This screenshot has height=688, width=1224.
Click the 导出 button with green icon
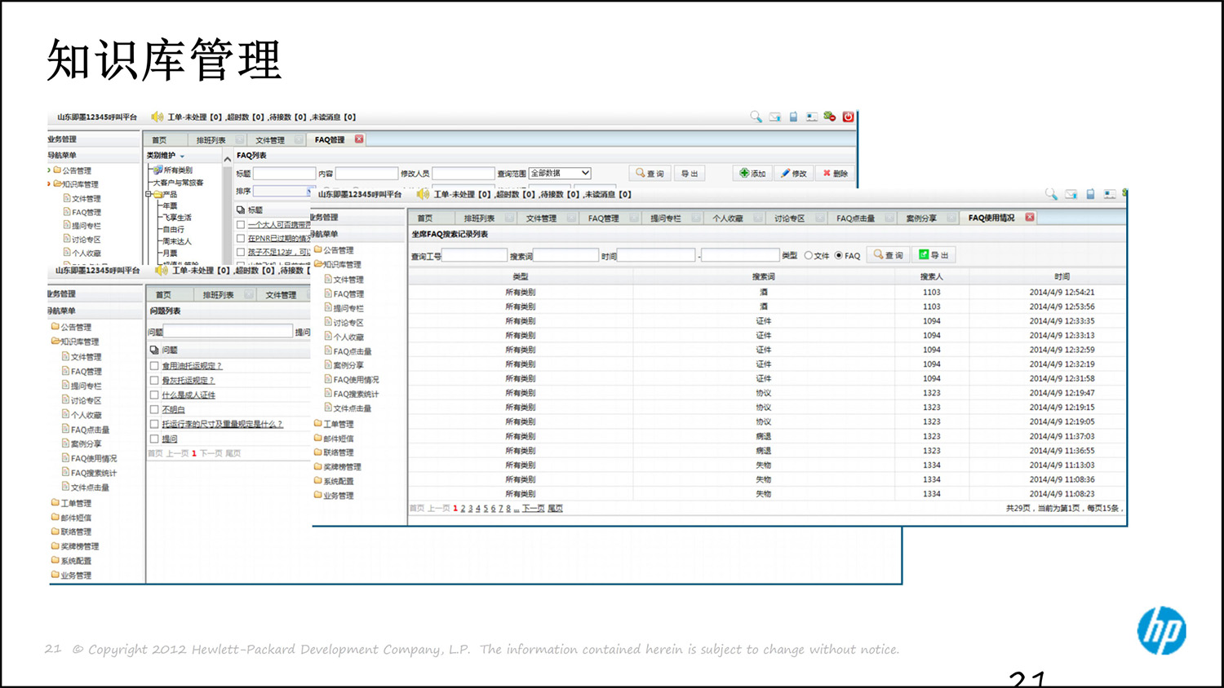934,255
